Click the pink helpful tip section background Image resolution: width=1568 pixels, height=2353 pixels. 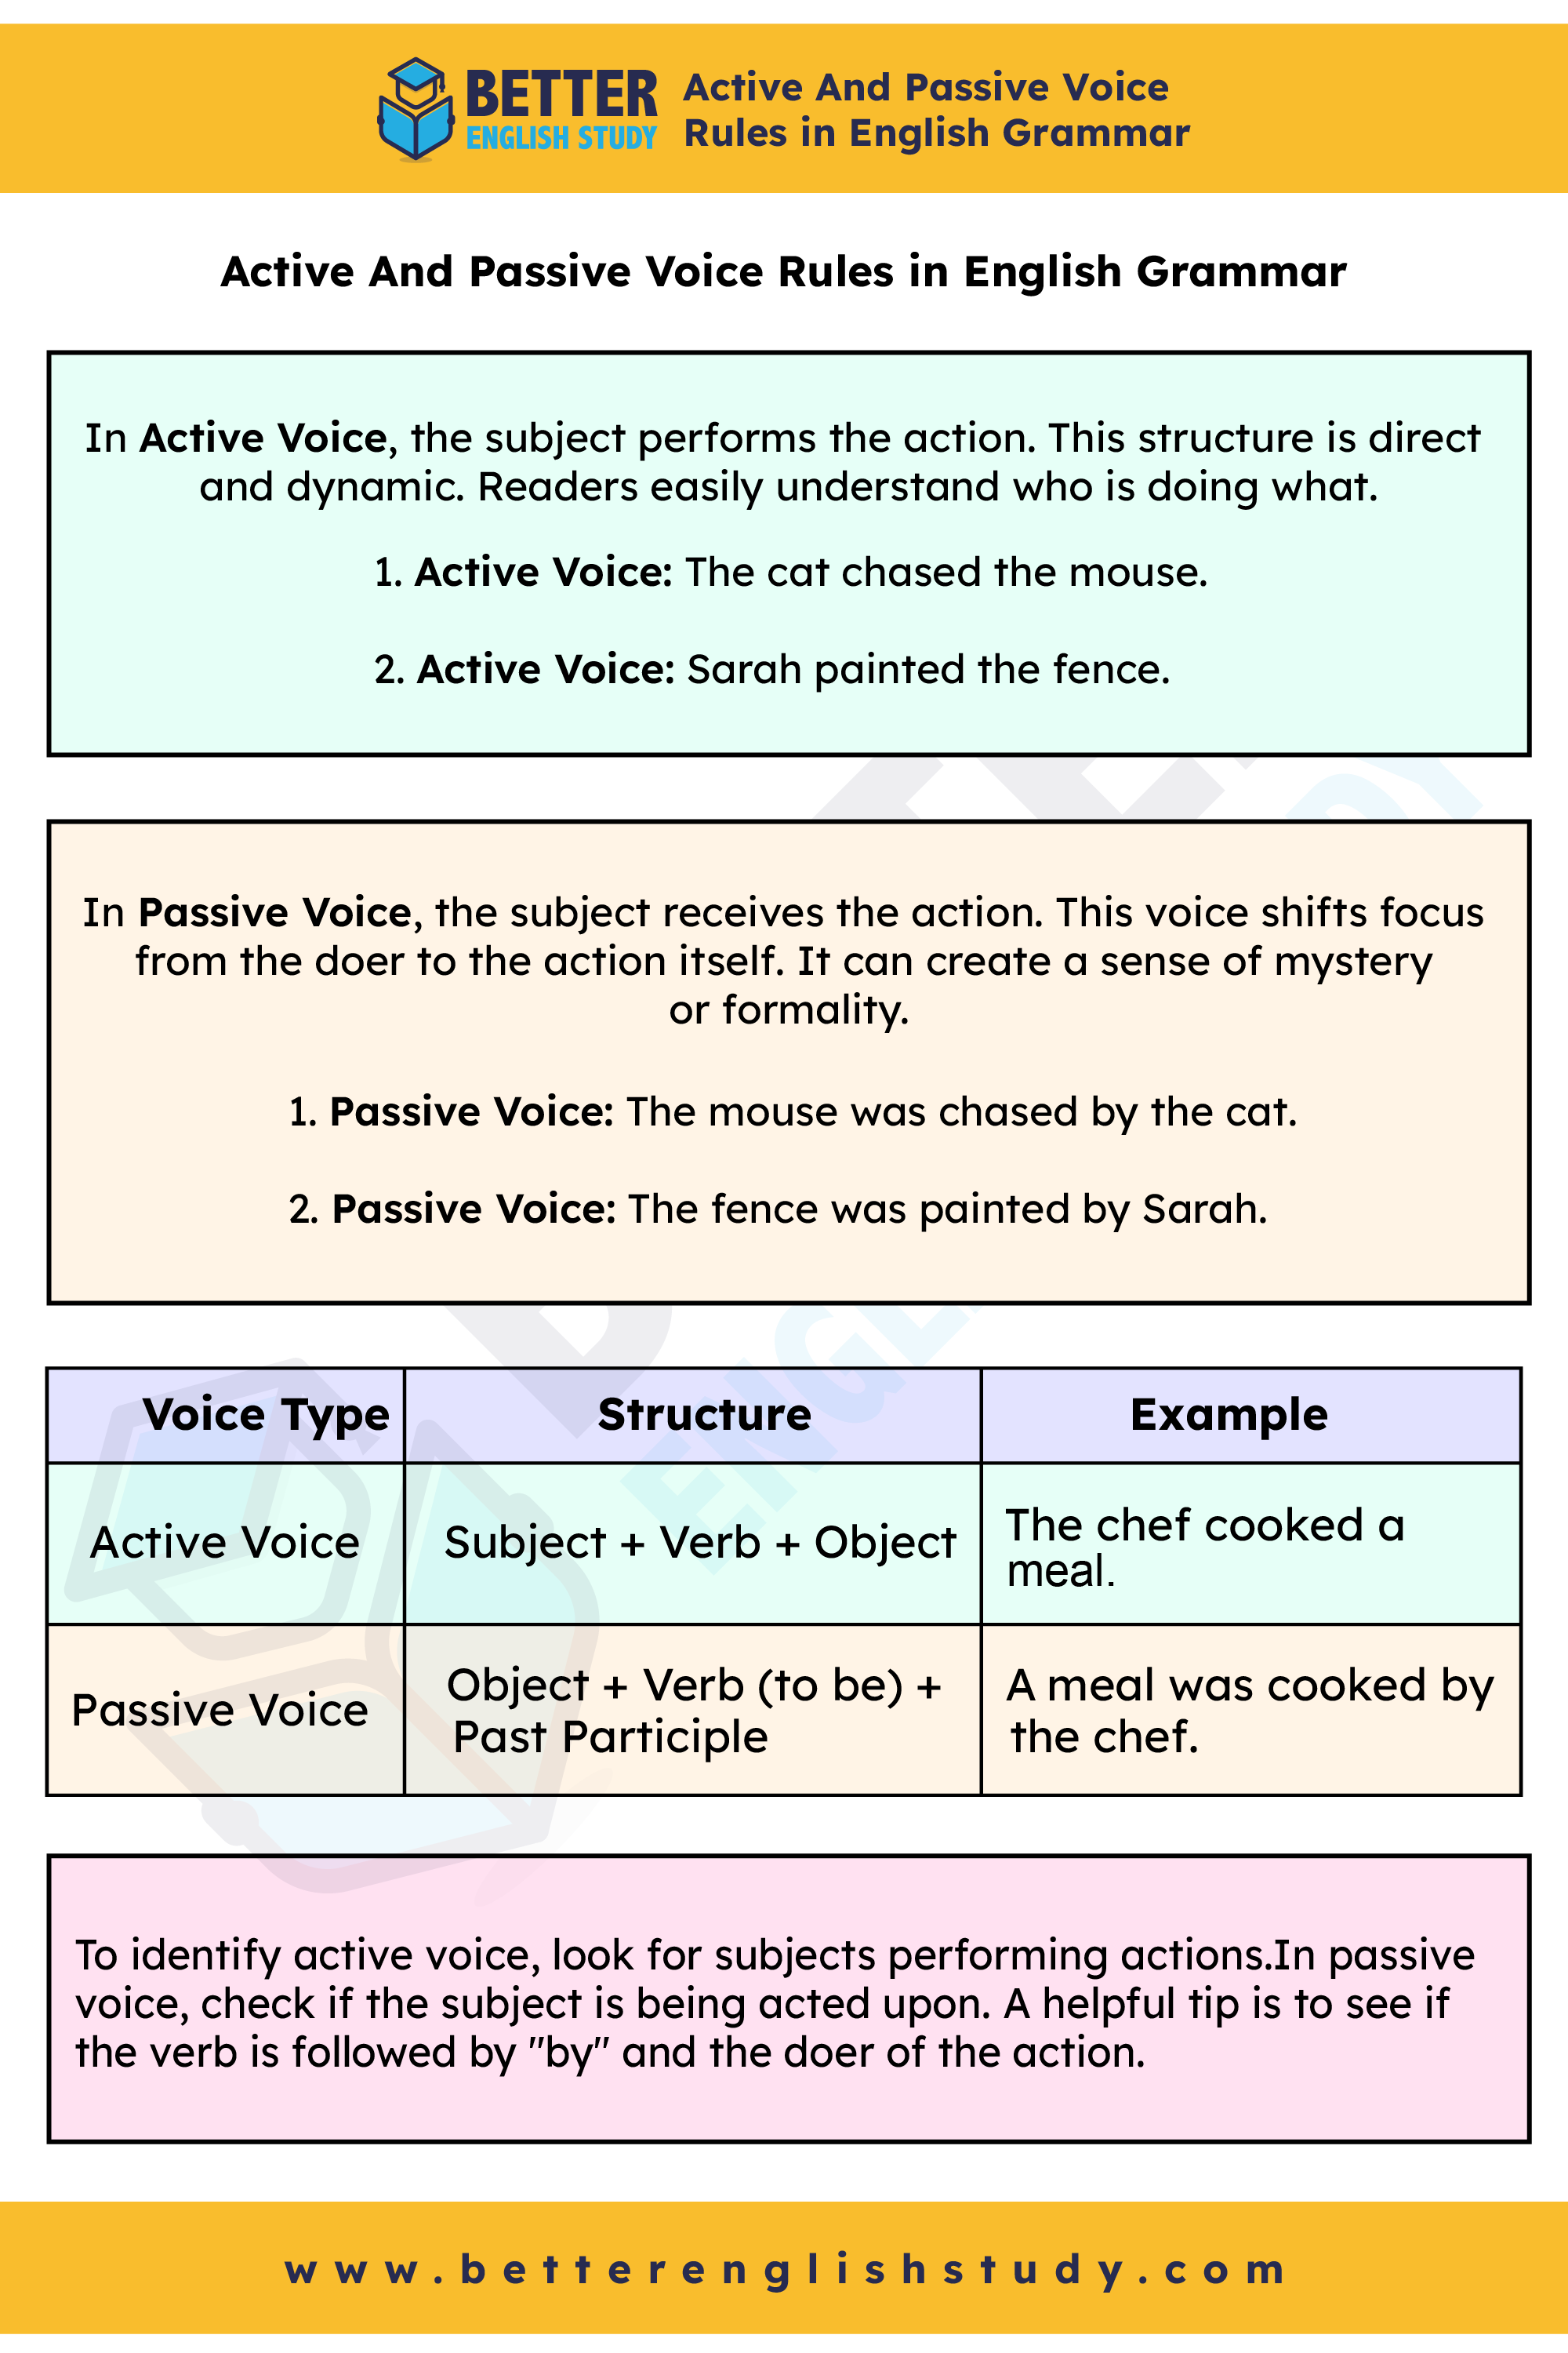pyautogui.click(x=784, y=2013)
